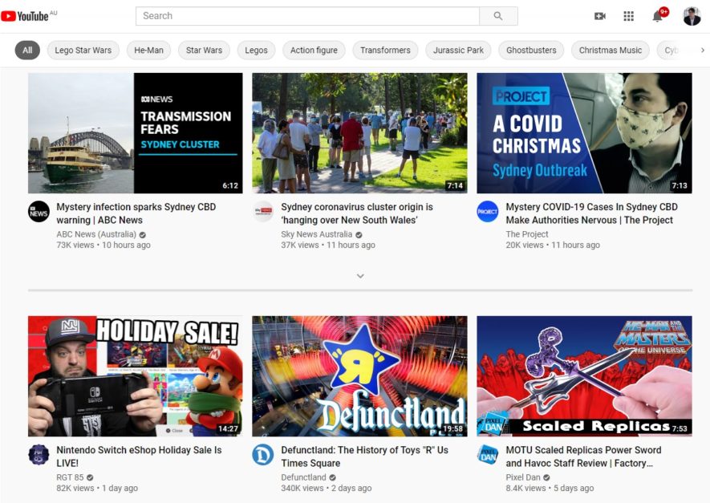Open The Project channel avatar
Viewport: 710px width, 503px height.
[x=488, y=212]
